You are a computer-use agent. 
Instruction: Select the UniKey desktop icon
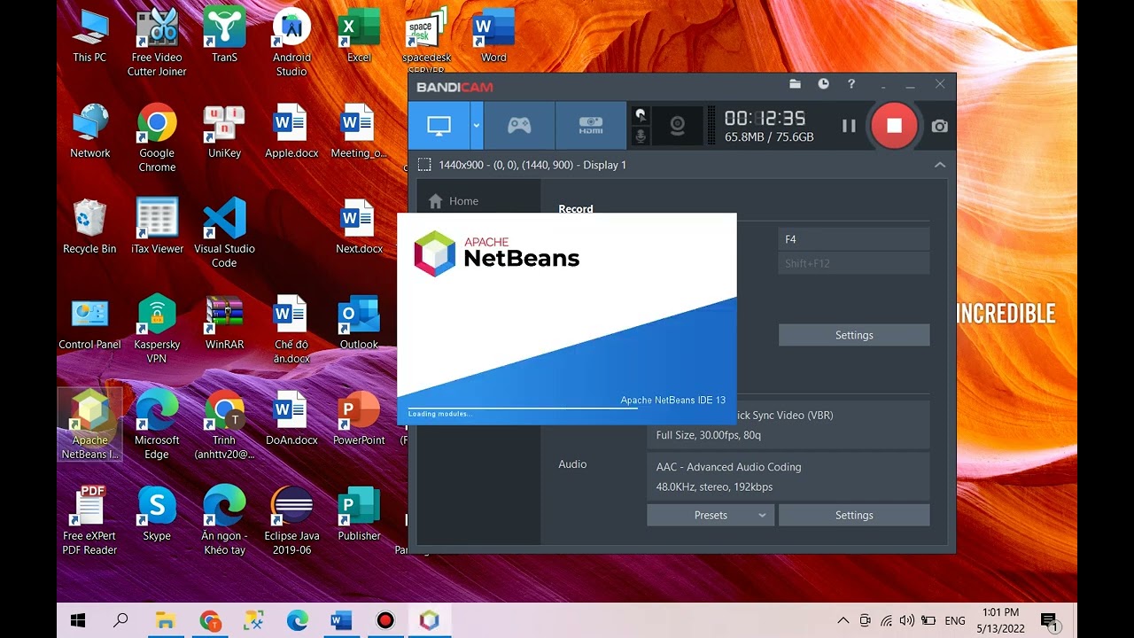224,132
